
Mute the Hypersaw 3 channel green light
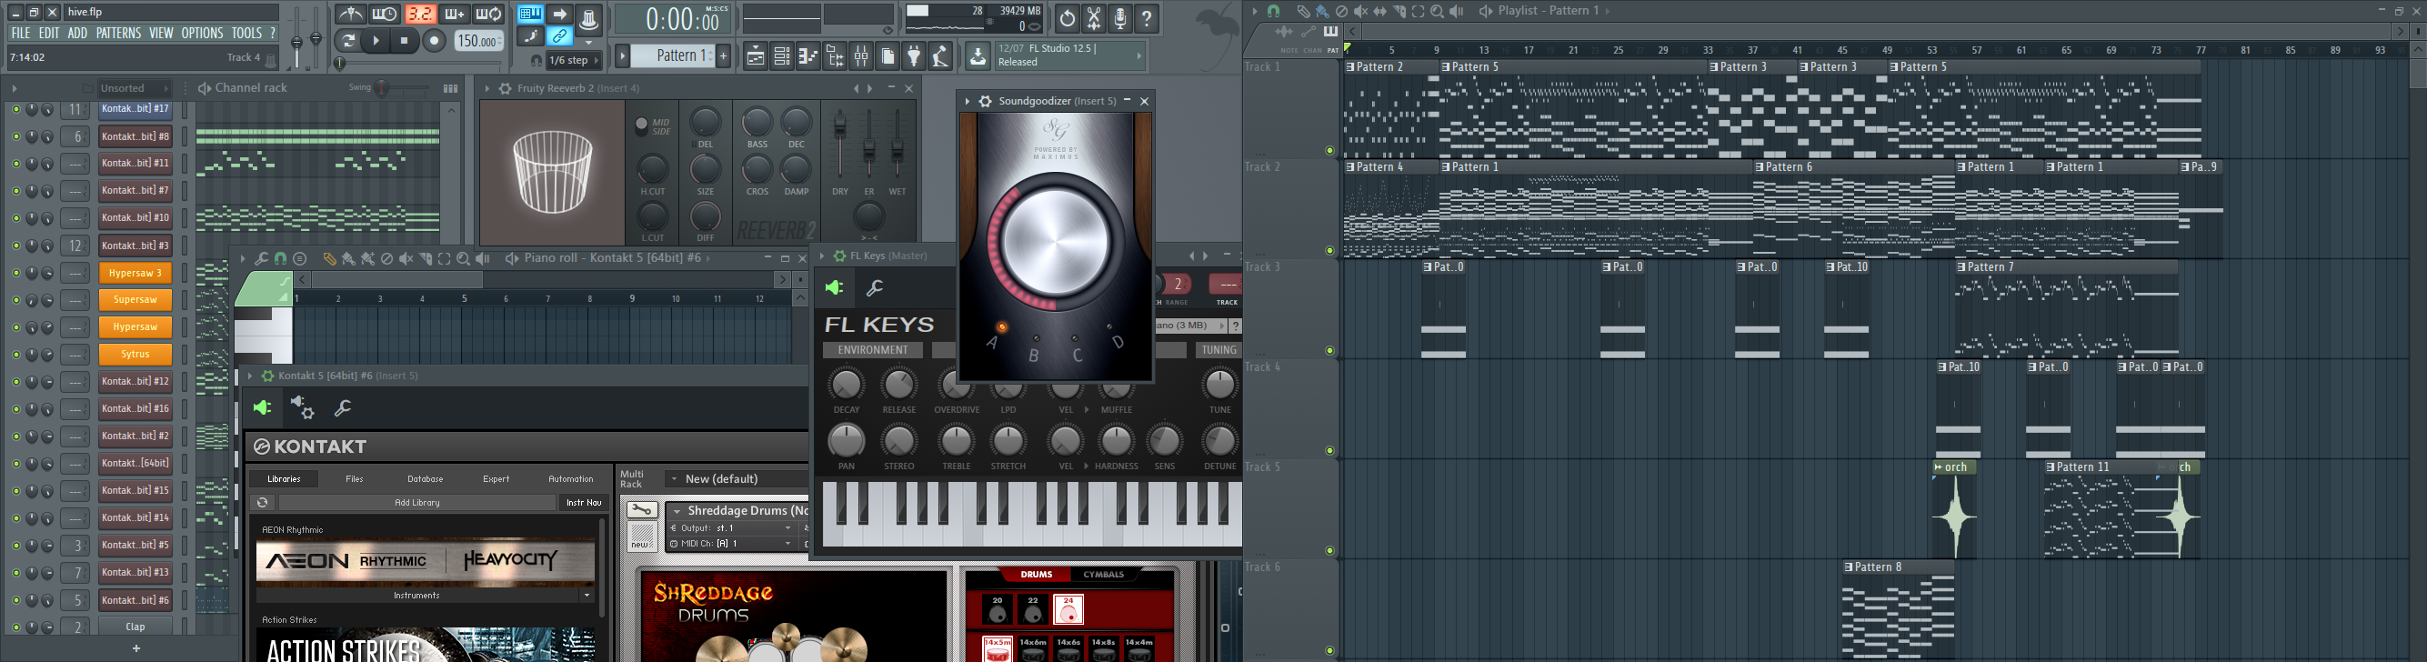click(15, 273)
